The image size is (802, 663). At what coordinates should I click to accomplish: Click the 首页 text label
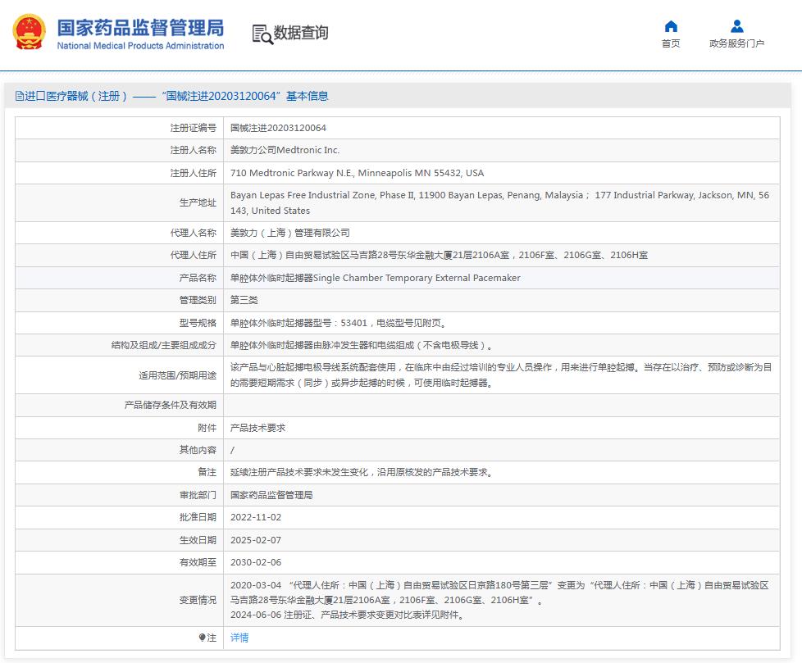[671, 43]
